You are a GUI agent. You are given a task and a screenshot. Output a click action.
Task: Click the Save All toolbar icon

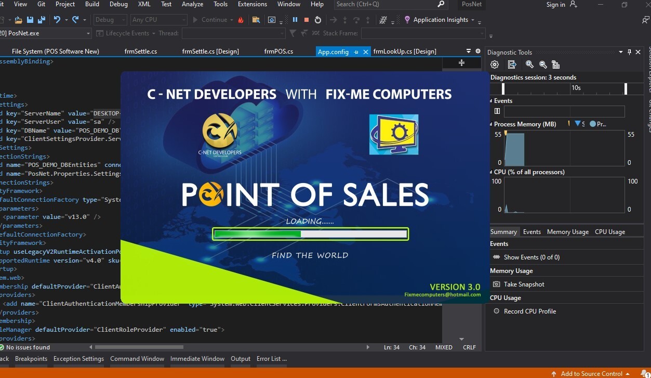pos(42,20)
